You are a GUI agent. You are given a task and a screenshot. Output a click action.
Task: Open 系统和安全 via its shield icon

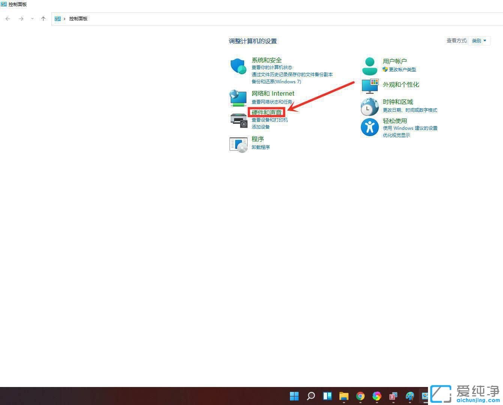pos(238,66)
